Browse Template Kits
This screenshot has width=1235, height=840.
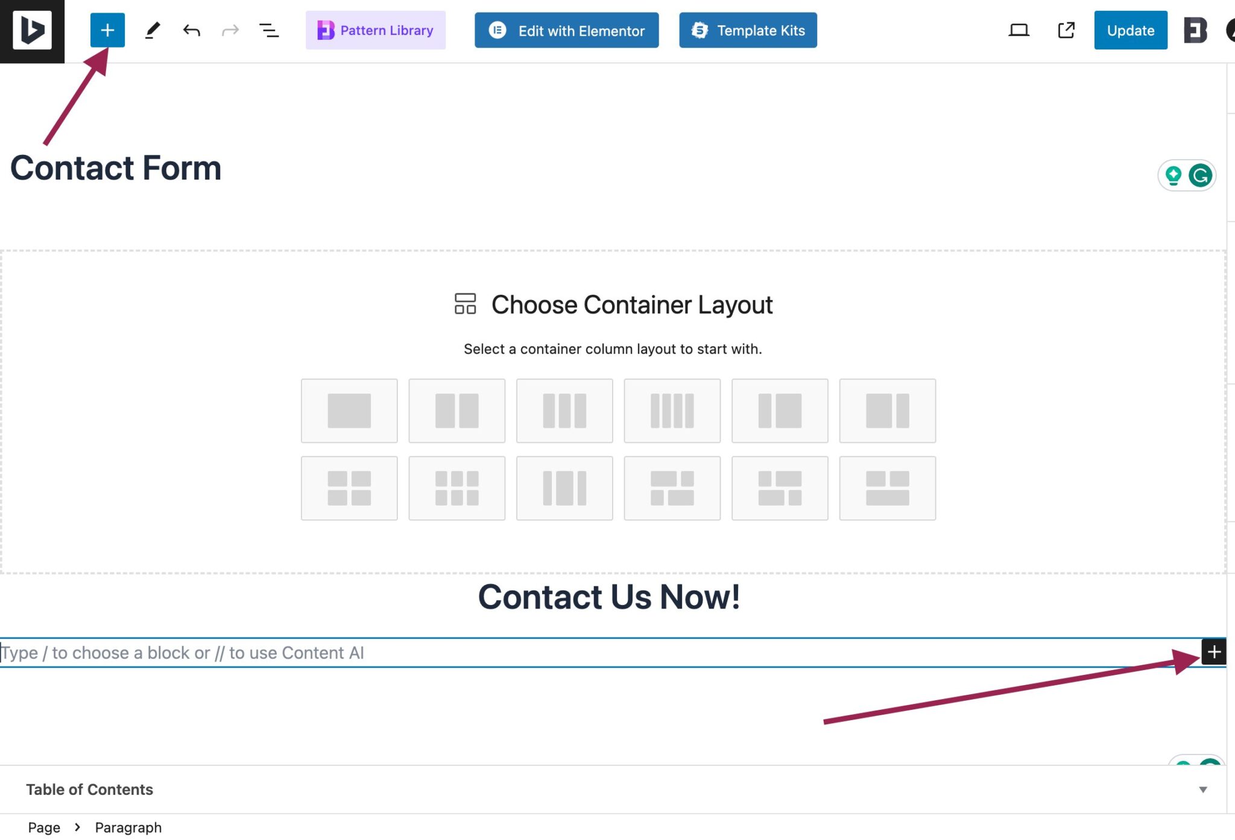[748, 31]
